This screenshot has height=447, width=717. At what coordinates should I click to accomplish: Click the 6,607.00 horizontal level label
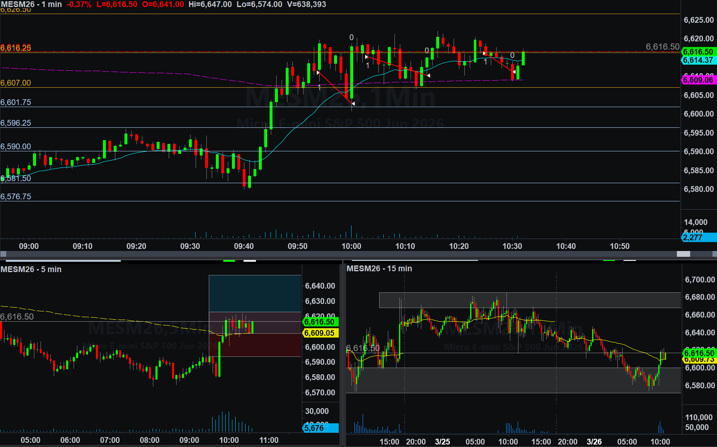pos(16,83)
